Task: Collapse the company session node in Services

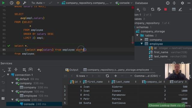Action: [12, 83]
